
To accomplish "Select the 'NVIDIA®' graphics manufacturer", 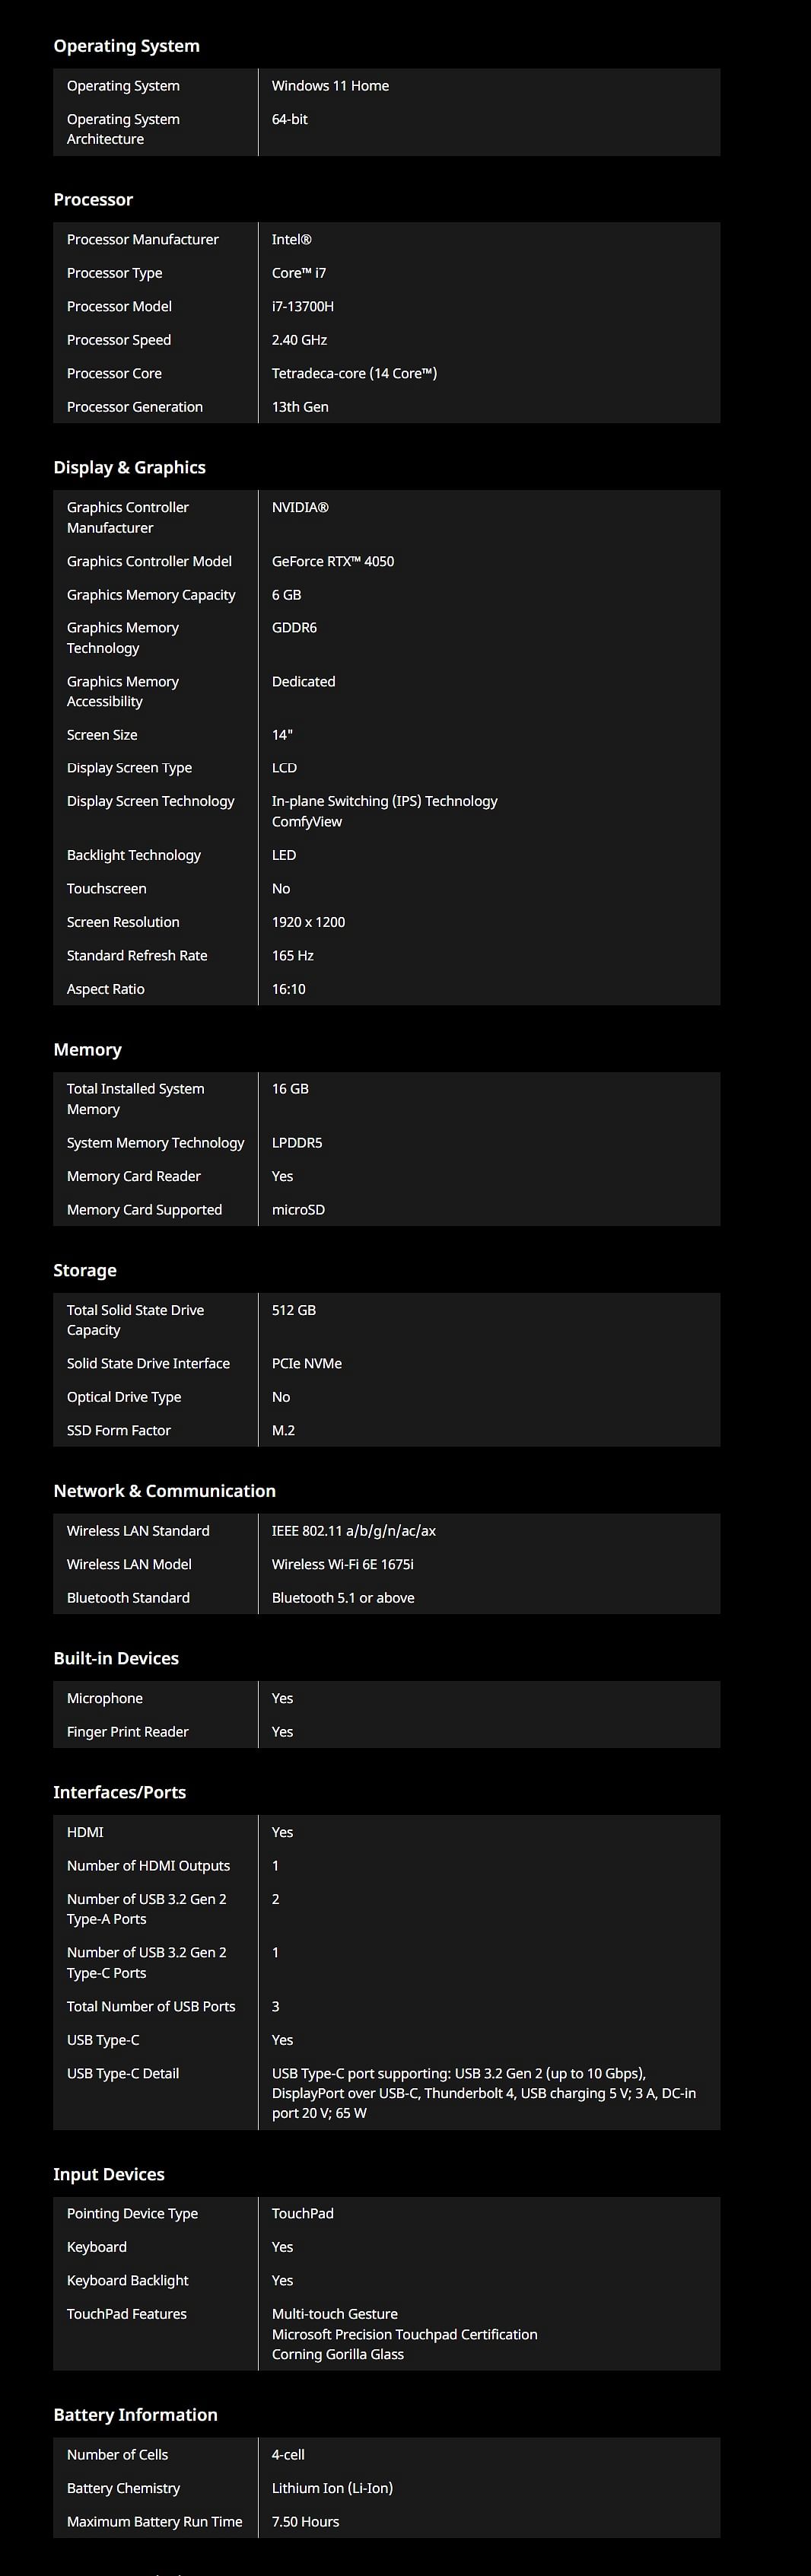I will pos(300,507).
